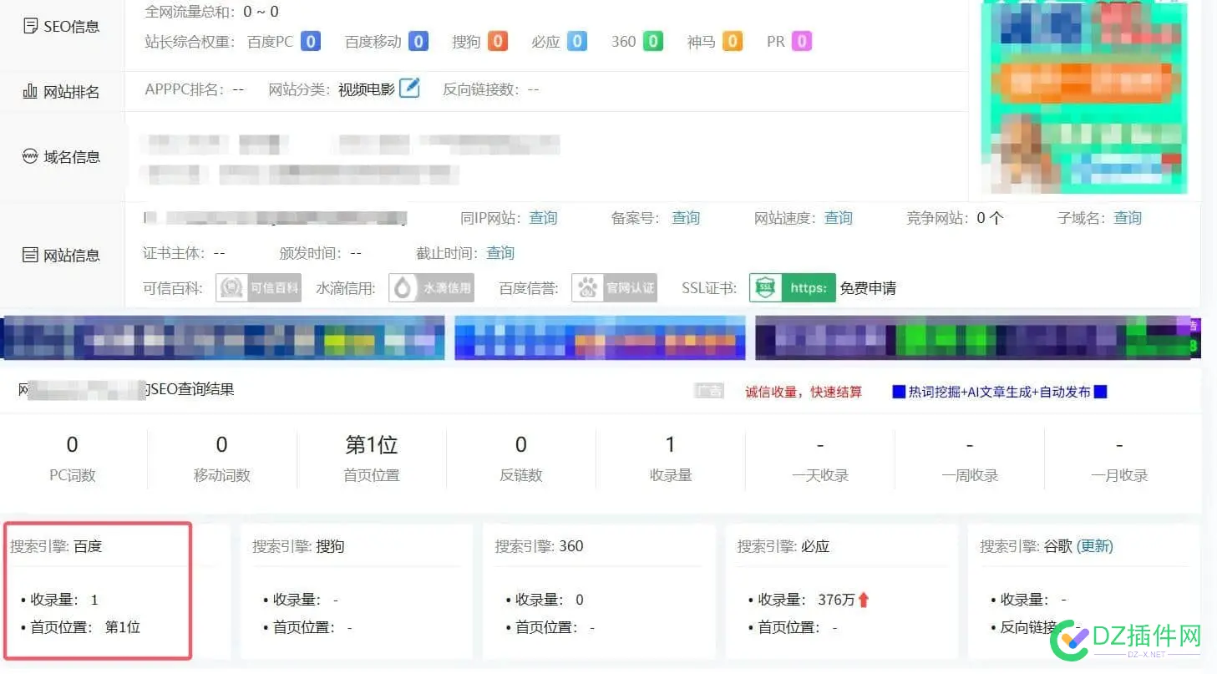Check 网站速度 via its 查询 link

(838, 218)
